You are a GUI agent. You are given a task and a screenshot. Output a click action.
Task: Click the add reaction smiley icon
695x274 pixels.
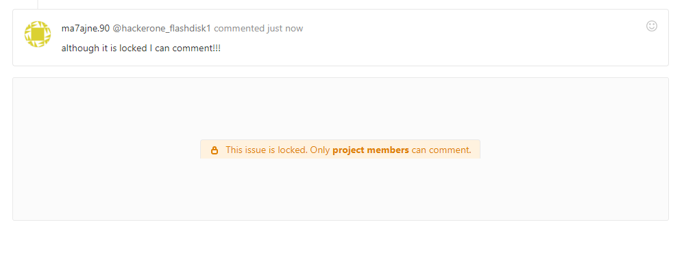click(651, 26)
